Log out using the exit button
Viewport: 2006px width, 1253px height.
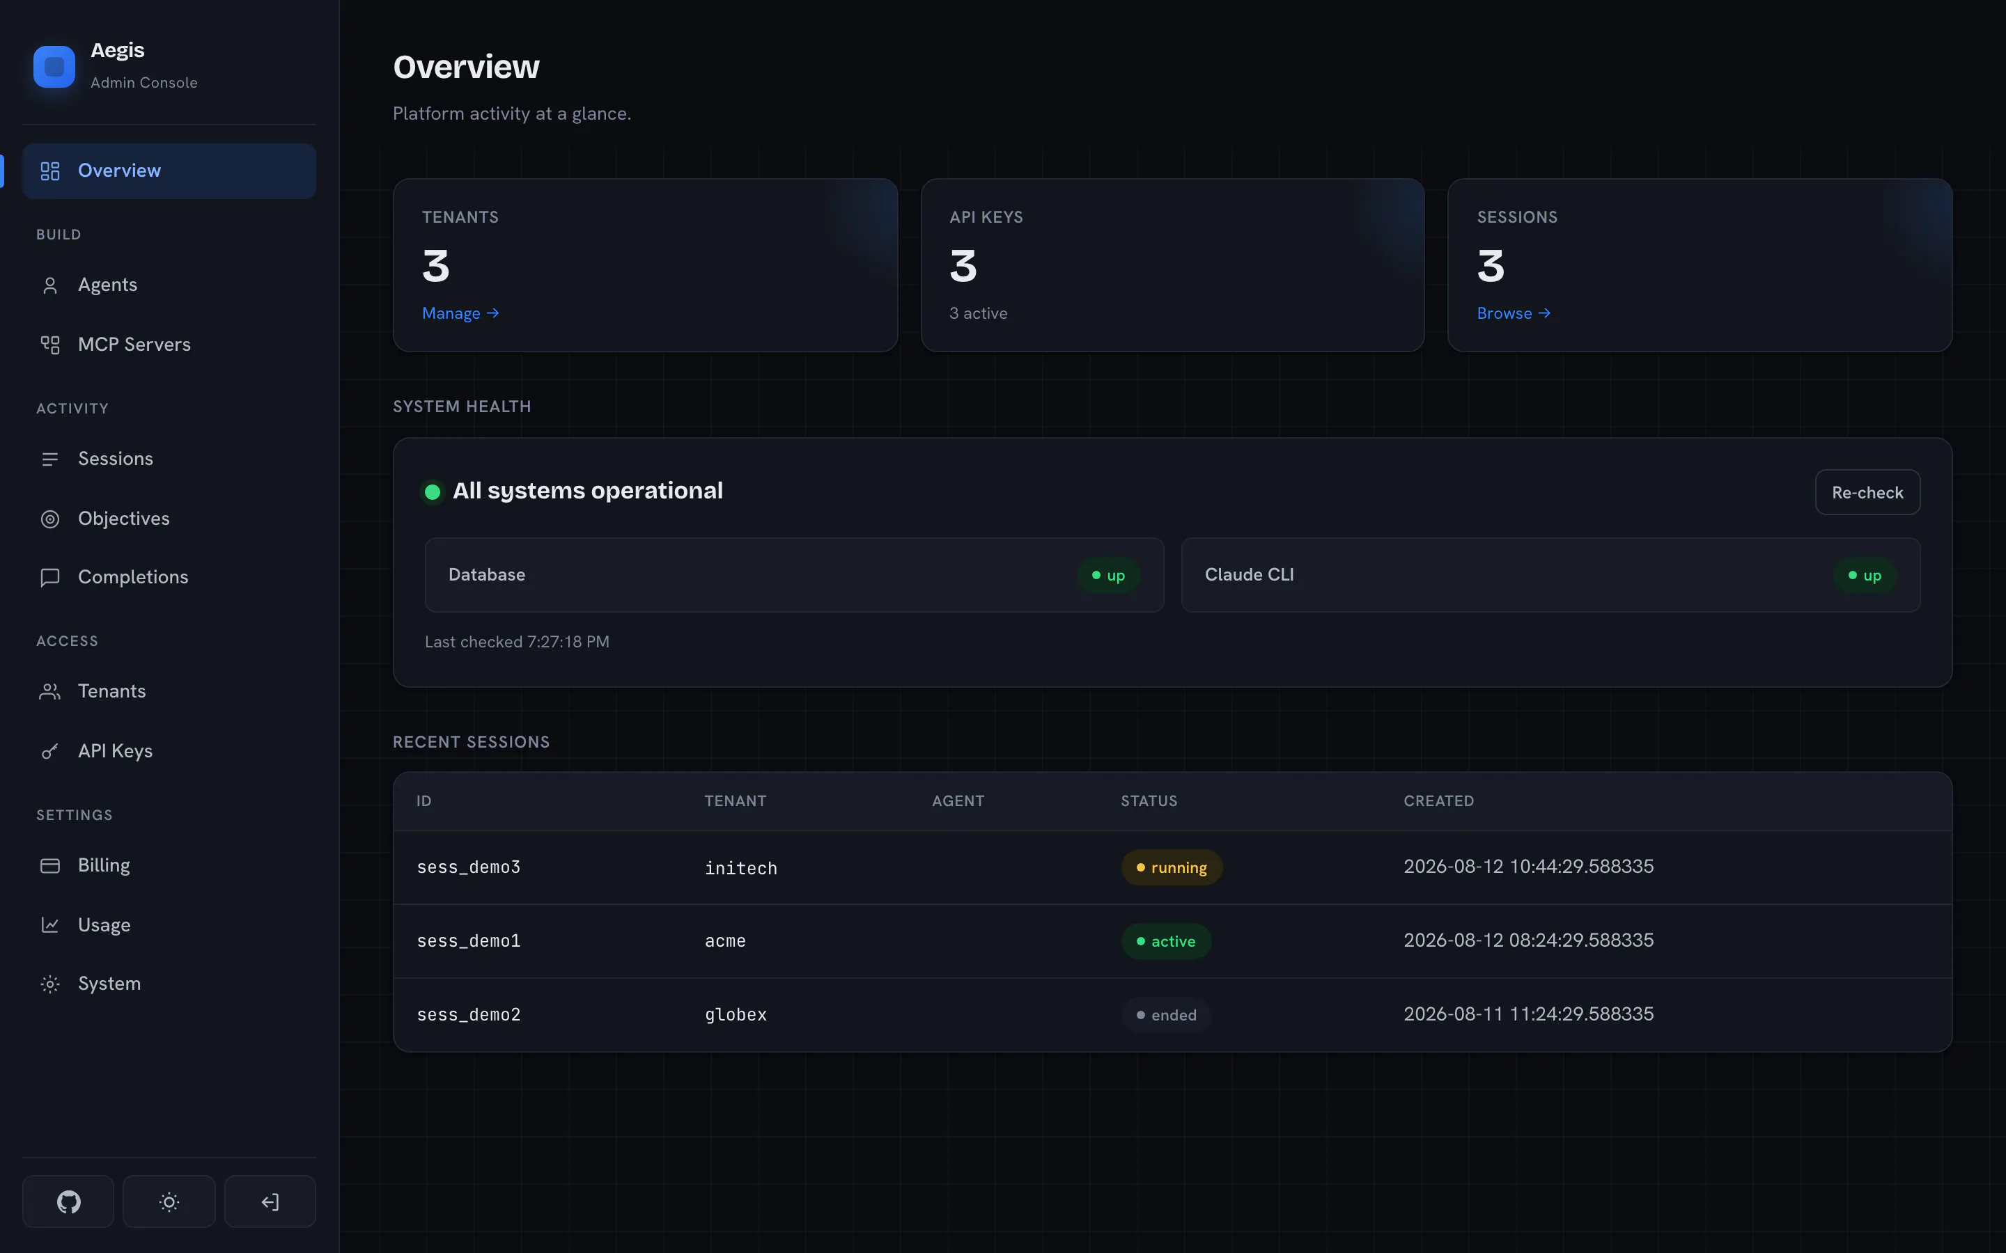[270, 1201]
